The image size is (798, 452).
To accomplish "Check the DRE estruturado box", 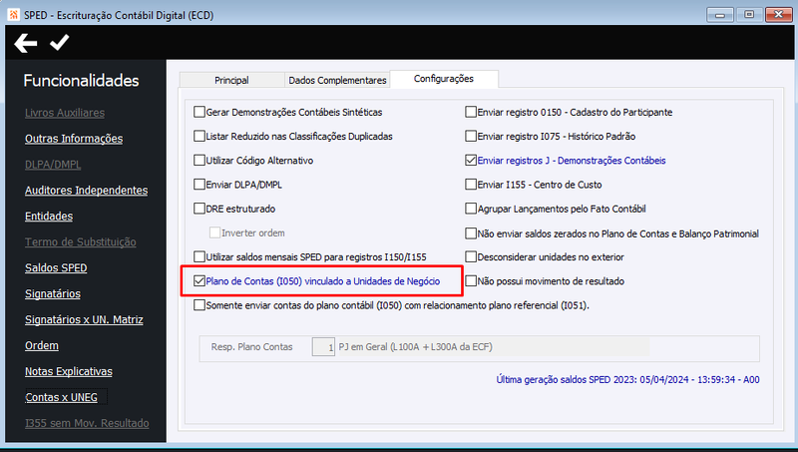I will (x=199, y=209).
